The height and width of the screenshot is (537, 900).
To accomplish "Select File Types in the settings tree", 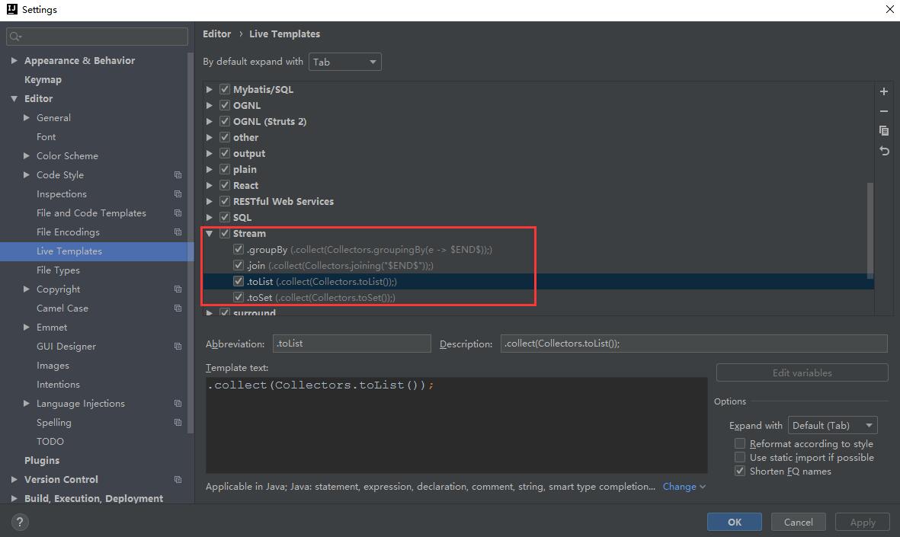I will pyautogui.click(x=58, y=270).
